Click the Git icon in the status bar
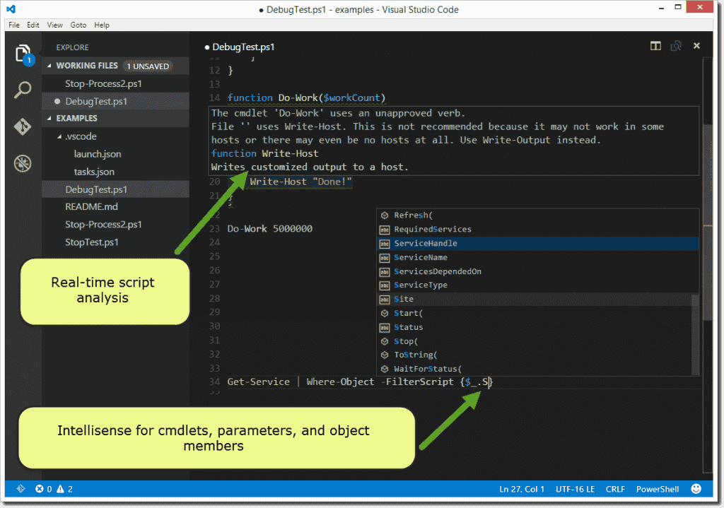 point(20,488)
